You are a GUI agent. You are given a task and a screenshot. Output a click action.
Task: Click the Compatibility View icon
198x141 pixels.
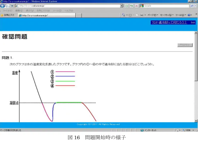click(126, 6)
